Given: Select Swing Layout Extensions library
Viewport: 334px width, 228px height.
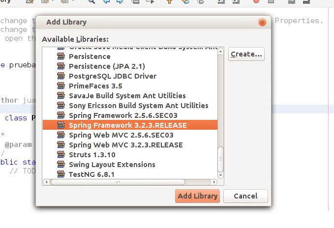Looking at the screenshot, I should 130,164.
